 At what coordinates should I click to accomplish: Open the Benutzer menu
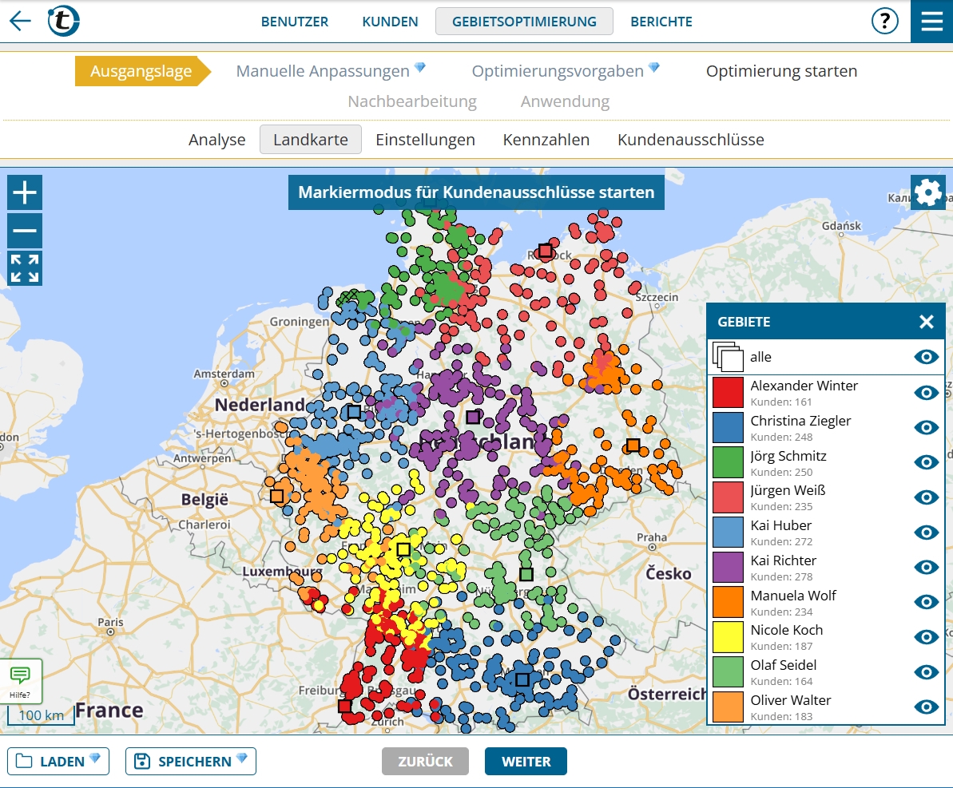tap(295, 22)
